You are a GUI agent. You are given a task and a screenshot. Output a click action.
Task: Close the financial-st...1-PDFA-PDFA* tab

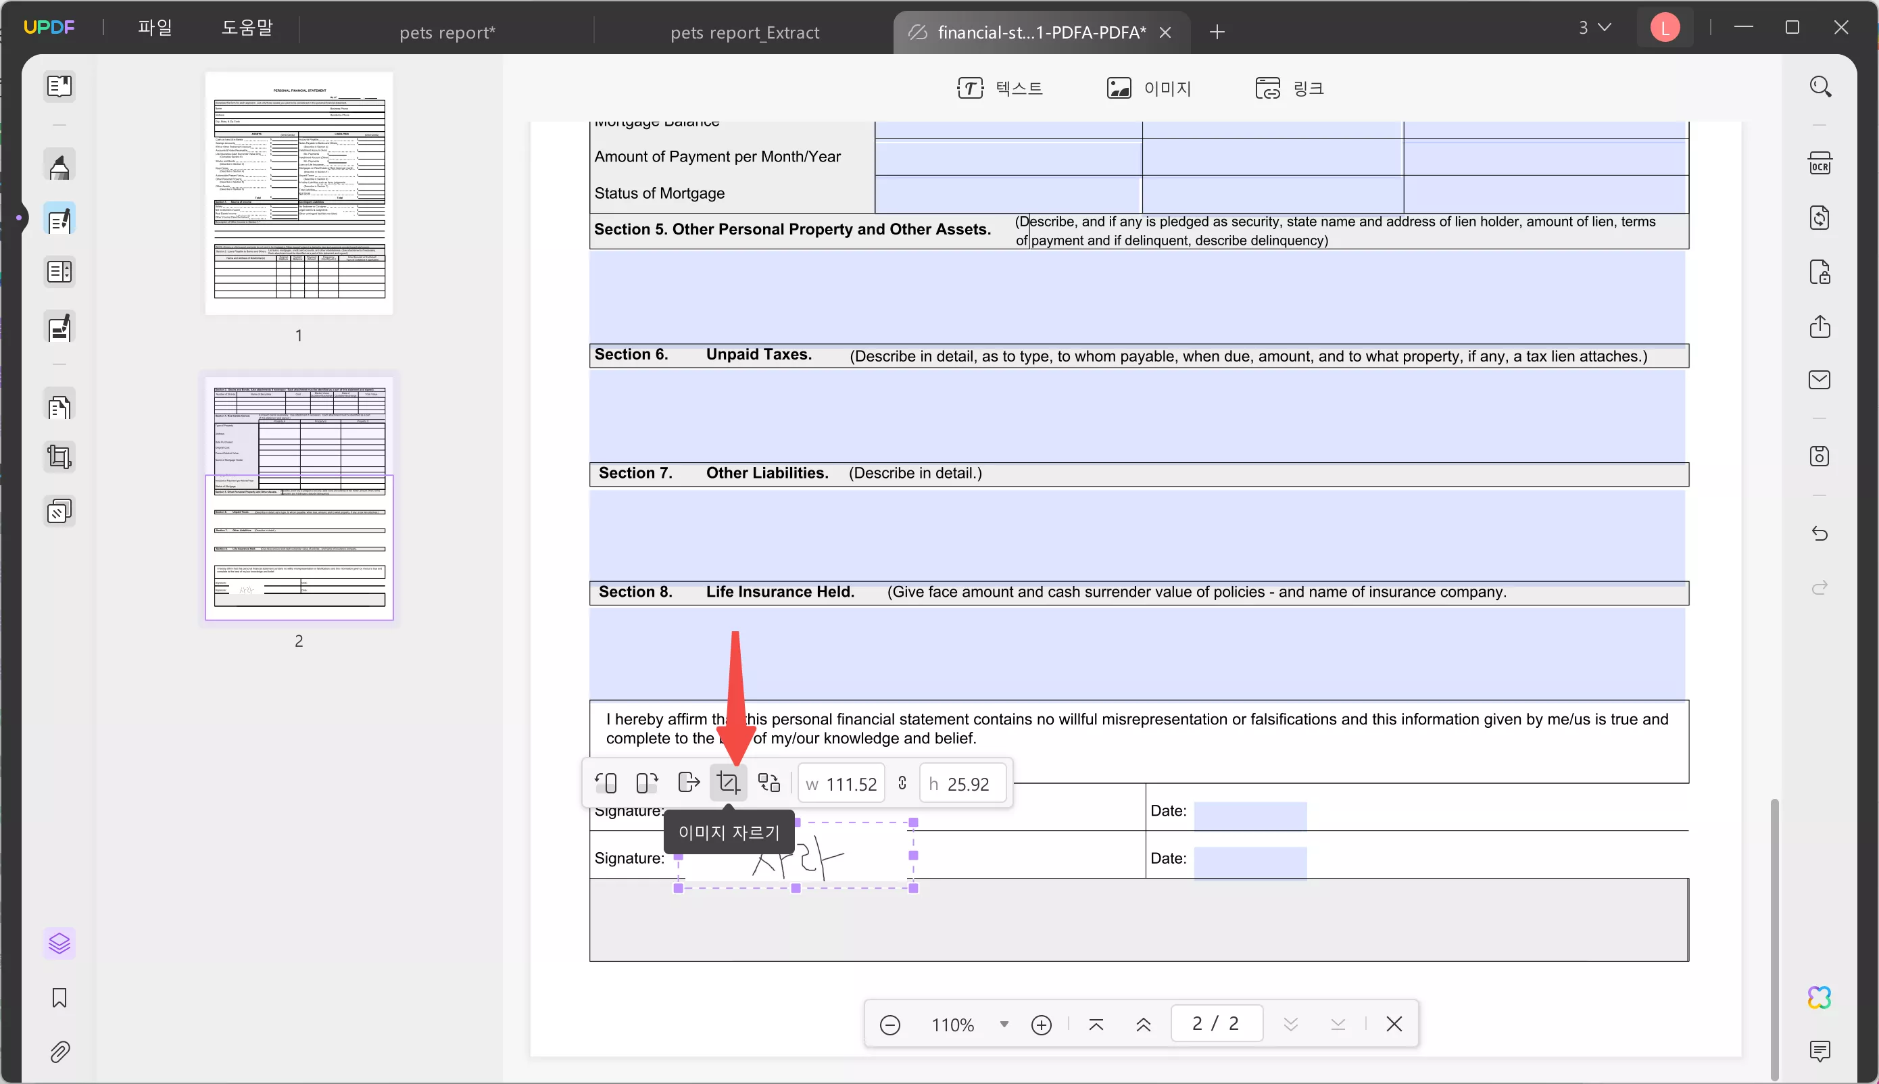click(1166, 32)
